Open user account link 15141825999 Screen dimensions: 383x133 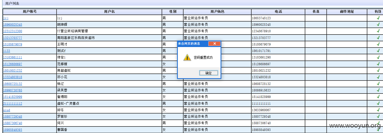pyautogui.click(x=13, y=97)
